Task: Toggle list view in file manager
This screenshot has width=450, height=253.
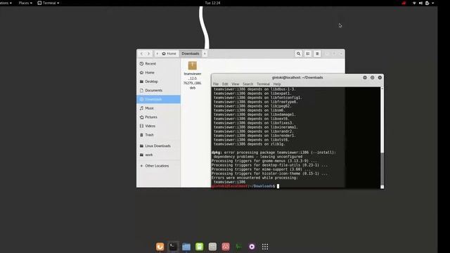Action: [x=308, y=53]
